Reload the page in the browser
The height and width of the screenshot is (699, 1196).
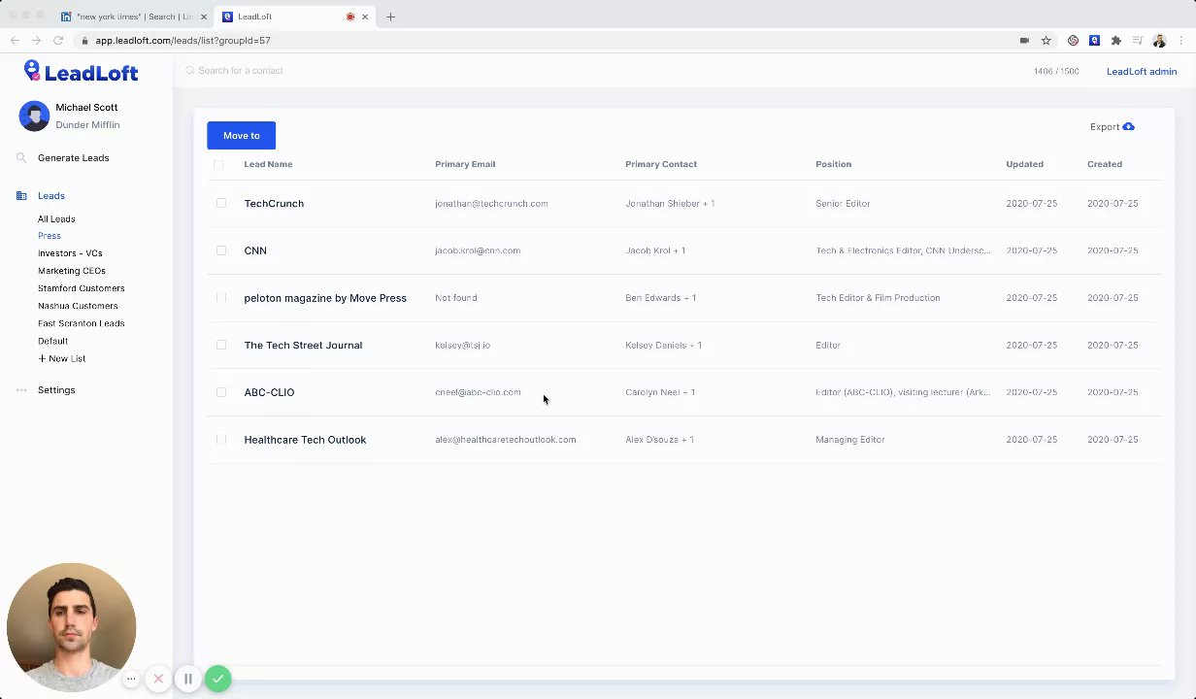58,41
